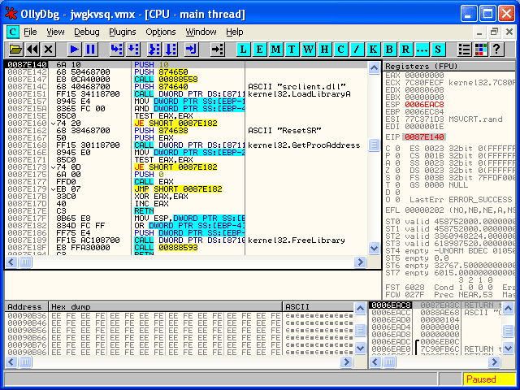The image size is (520, 390).
Task: Select the kernel32.FreeLibrary call line
Action: [x=187, y=240]
